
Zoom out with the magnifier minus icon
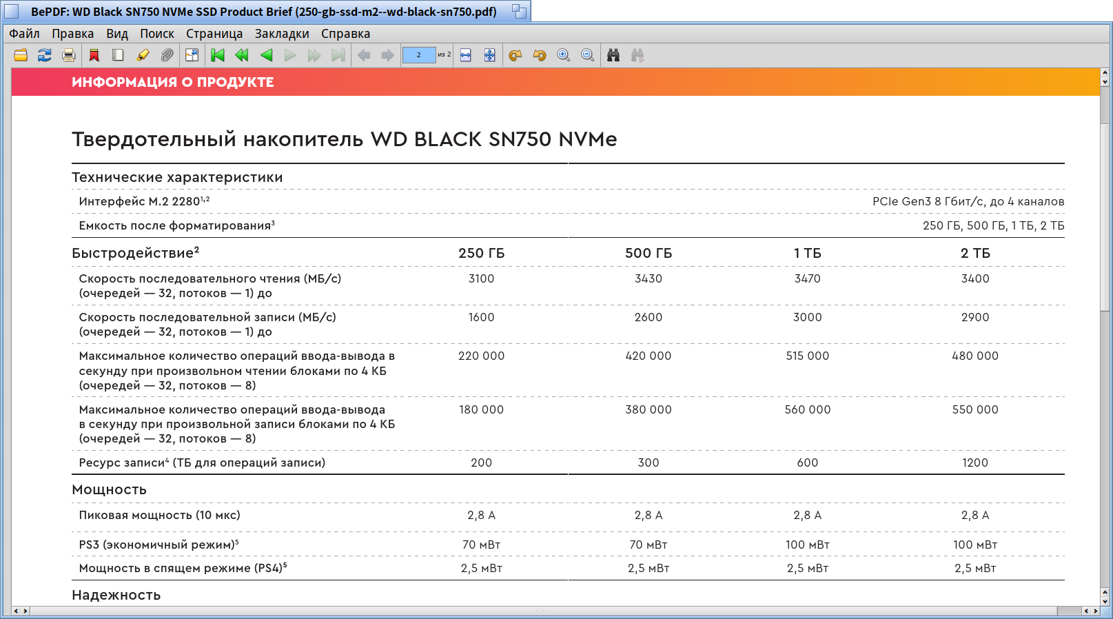pyautogui.click(x=588, y=55)
